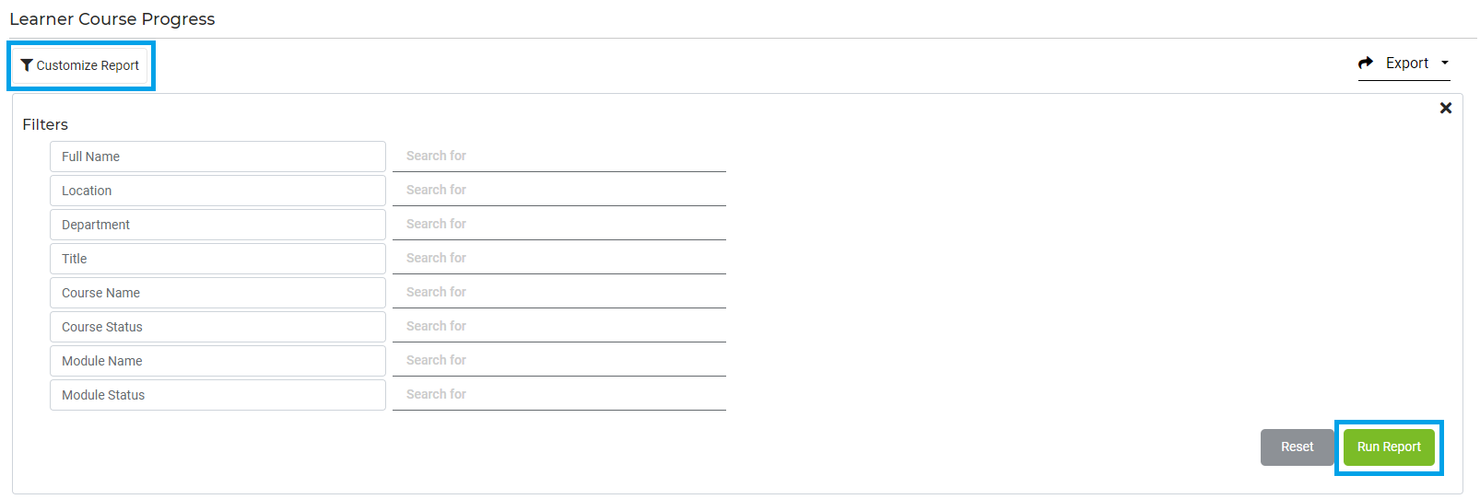Image resolution: width=1480 pixels, height=499 pixels.
Task: Focus the Search for input beside Department
Action: point(559,225)
